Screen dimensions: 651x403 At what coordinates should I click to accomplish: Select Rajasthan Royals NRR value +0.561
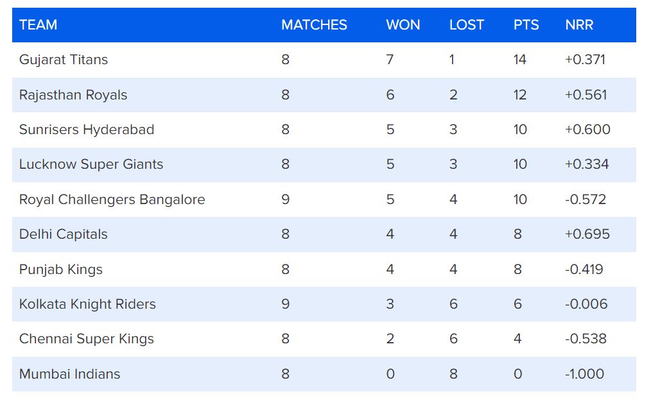pos(586,95)
